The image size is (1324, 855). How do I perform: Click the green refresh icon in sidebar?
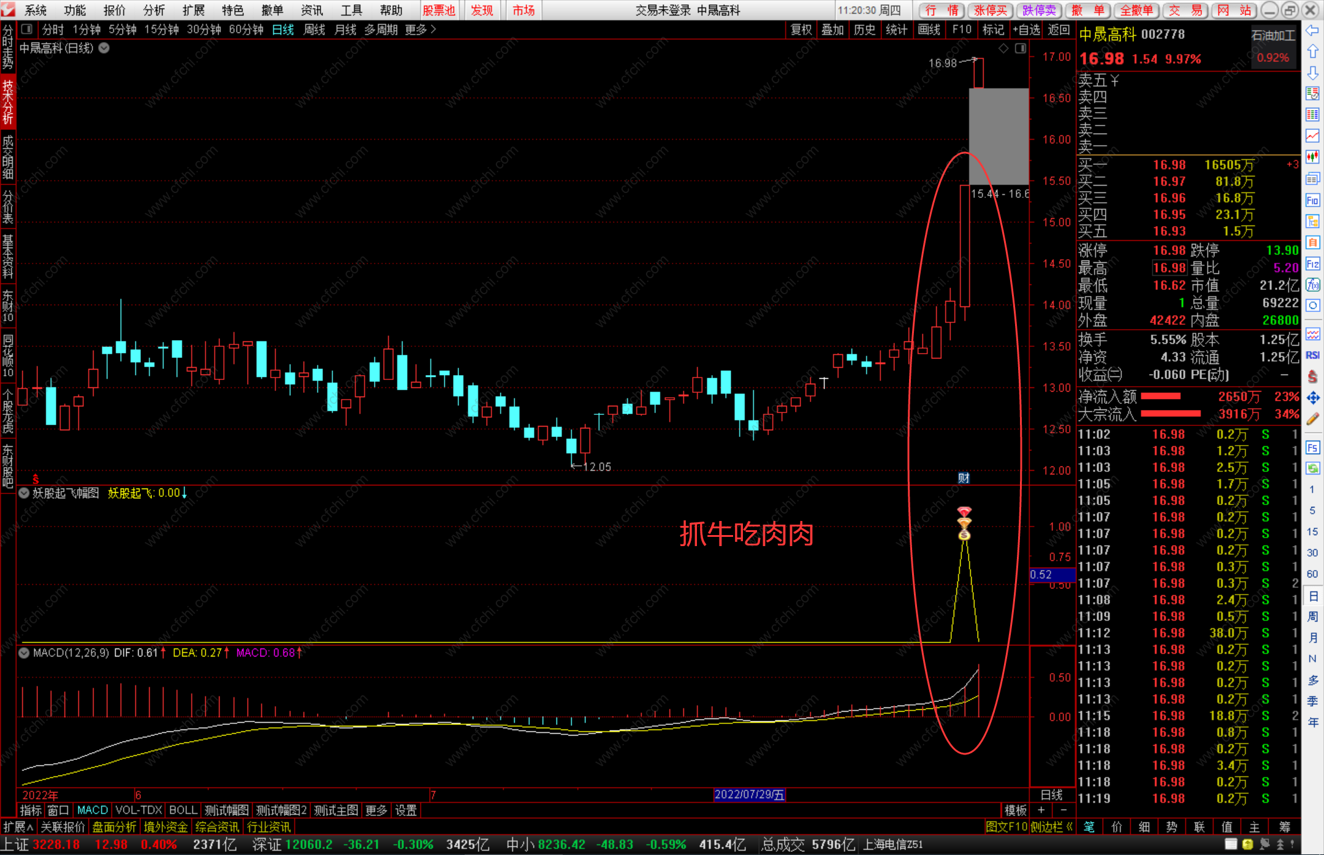pos(1312,469)
